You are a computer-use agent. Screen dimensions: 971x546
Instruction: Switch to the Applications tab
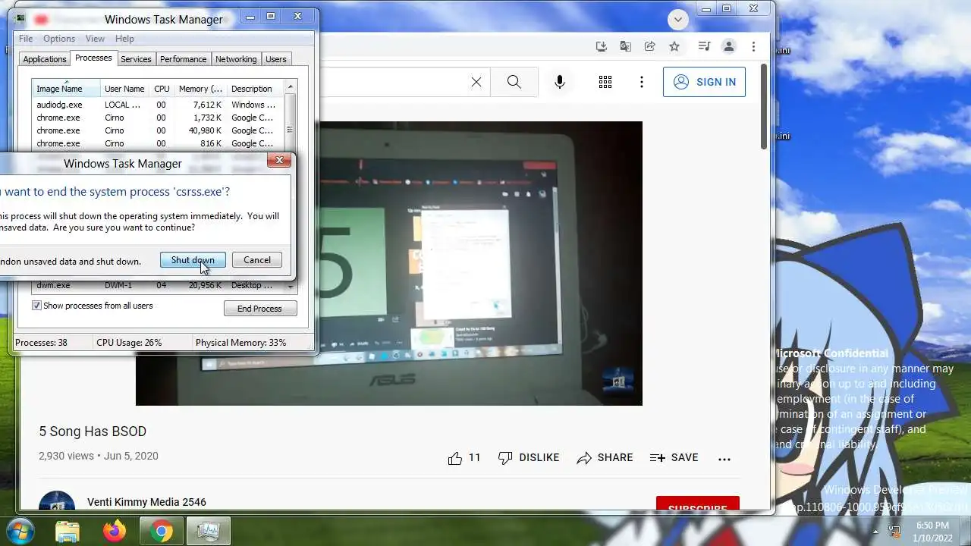[x=45, y=59]
